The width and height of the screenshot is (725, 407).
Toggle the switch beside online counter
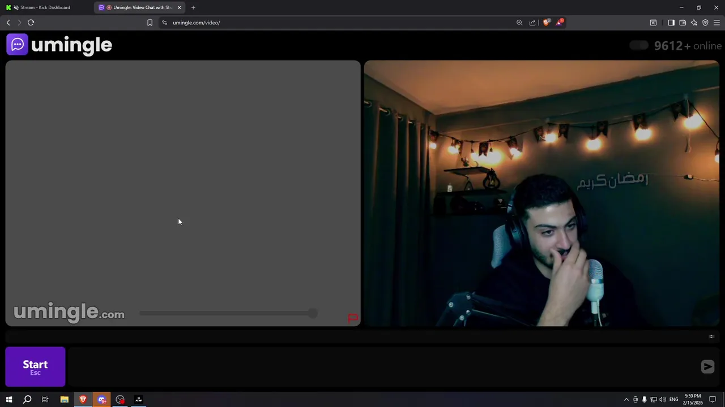point(639,46)
